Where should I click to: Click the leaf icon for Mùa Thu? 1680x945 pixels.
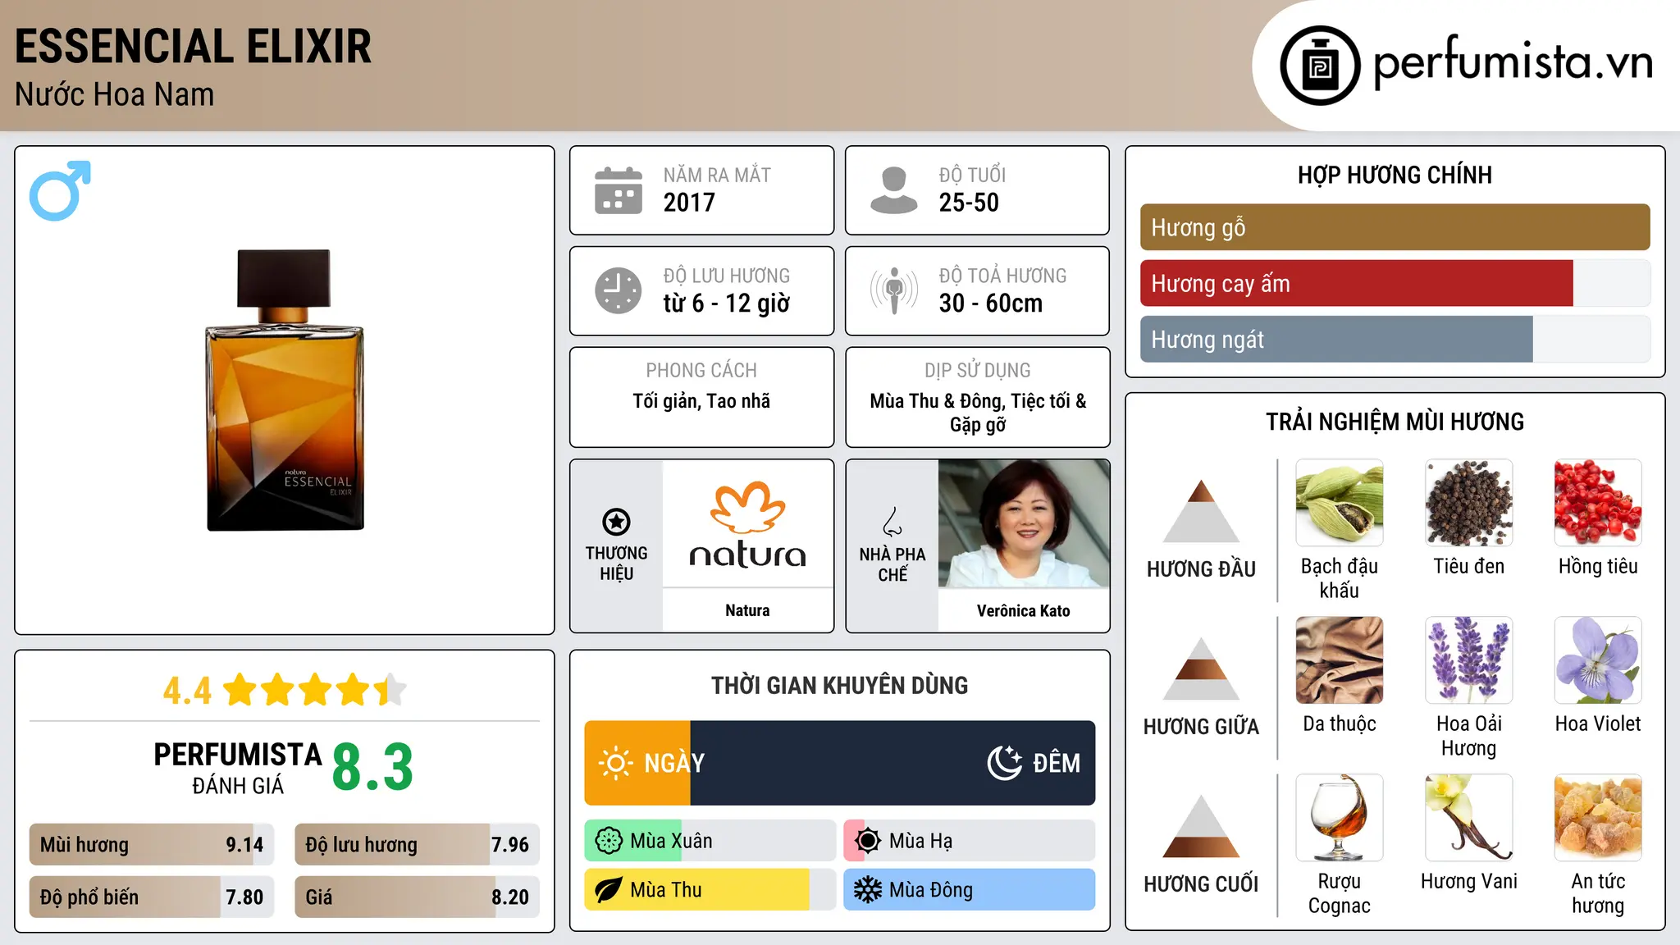(609, 890)
